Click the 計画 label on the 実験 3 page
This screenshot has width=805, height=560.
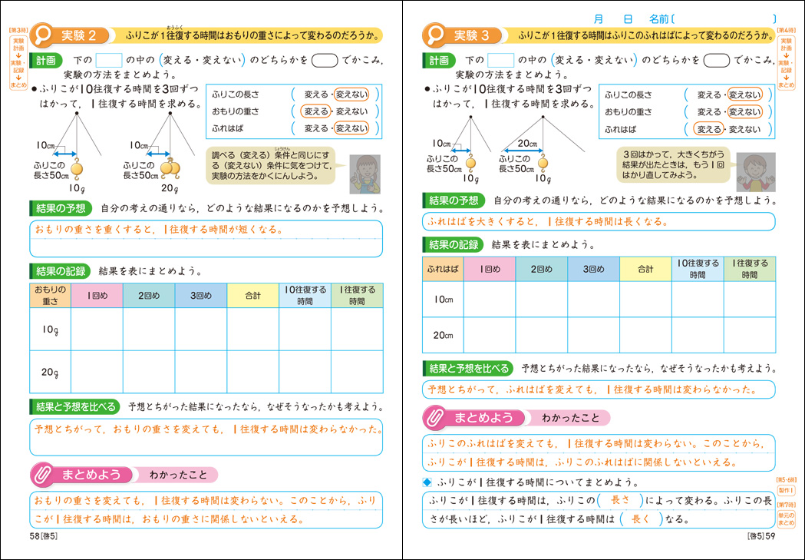[439, 61]
